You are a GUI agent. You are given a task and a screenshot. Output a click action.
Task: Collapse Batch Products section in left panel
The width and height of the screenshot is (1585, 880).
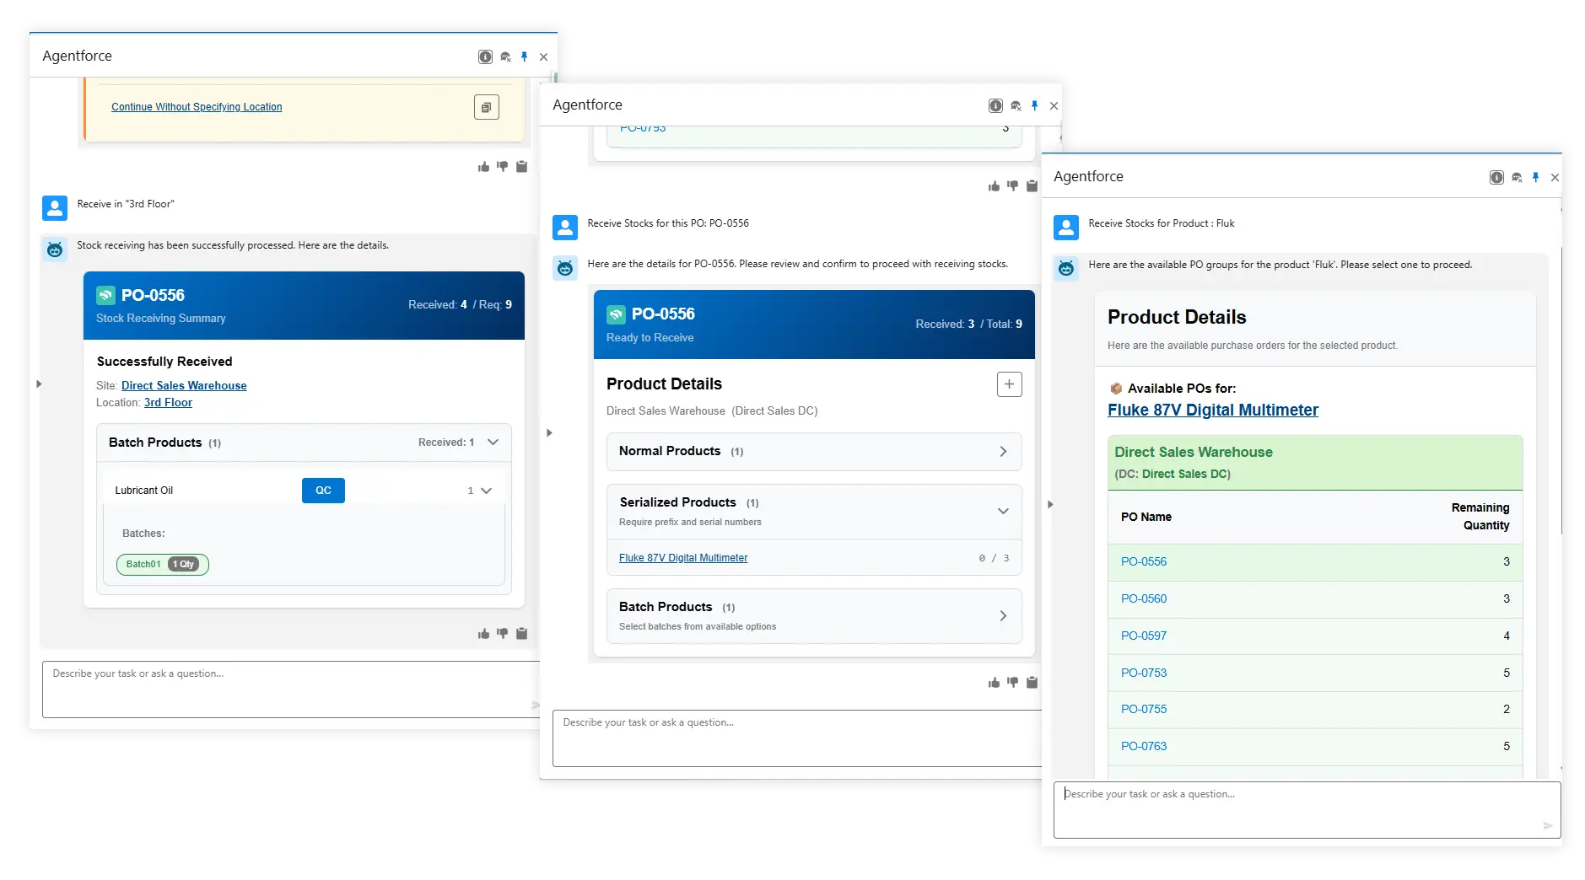(493, 443)
